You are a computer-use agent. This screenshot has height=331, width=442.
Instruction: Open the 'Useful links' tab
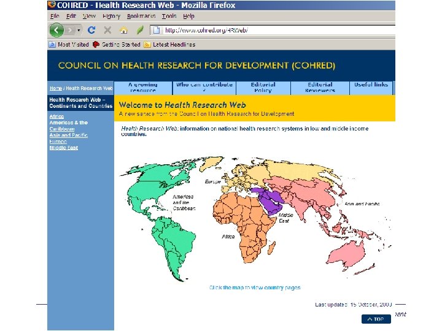coord(371,87)
